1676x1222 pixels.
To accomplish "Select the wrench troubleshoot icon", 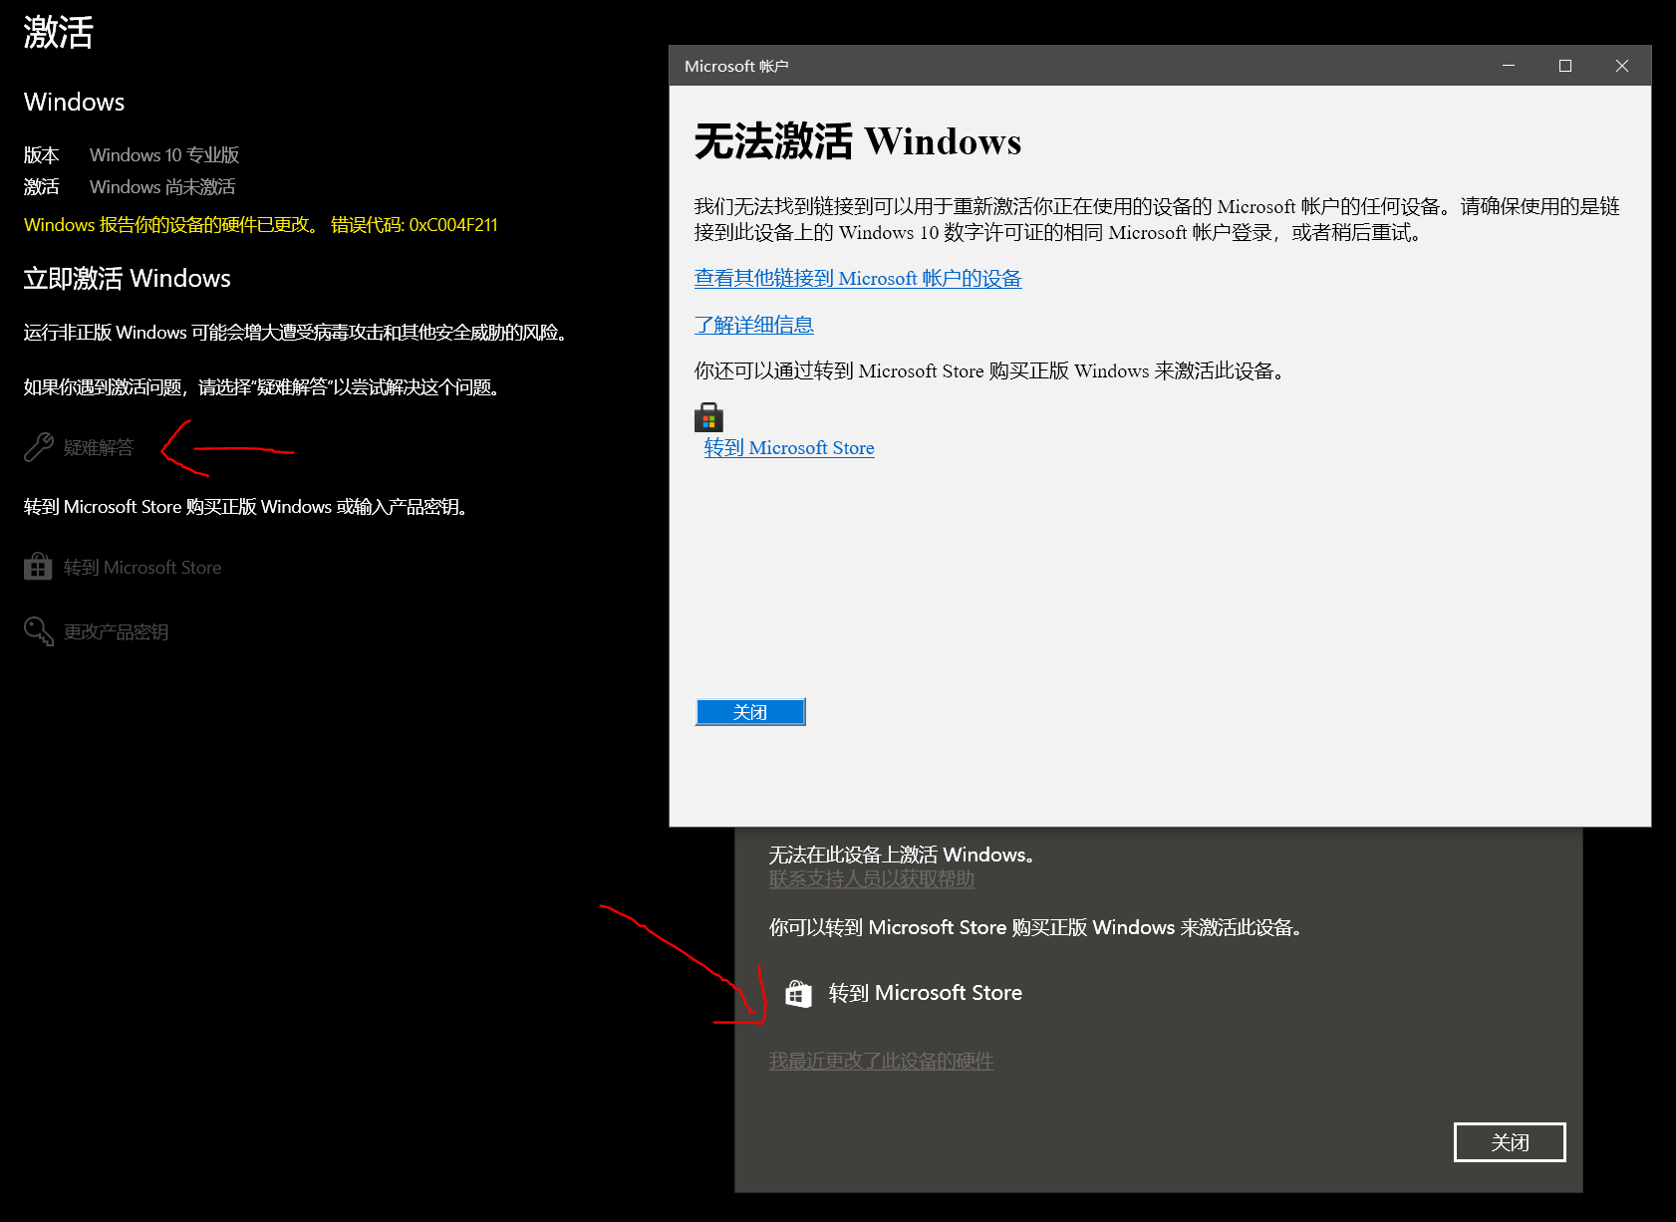I will tap(37, 447).
